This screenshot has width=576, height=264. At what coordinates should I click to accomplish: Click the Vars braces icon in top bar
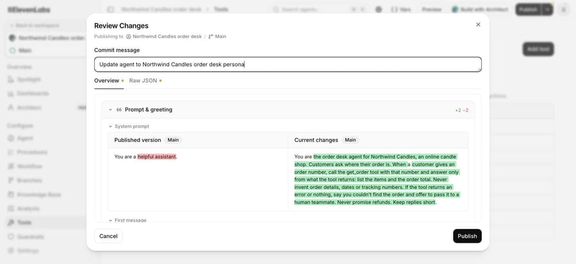[x=394, y=10]
